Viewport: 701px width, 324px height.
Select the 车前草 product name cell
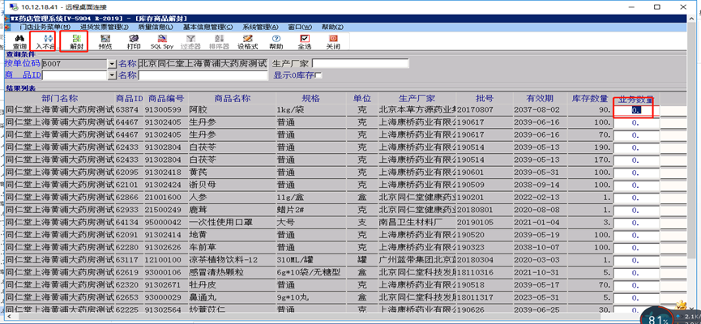[232, 247]
